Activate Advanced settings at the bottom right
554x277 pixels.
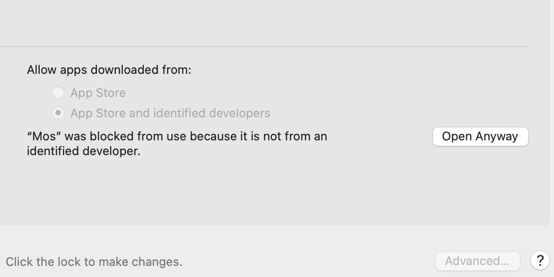click(x=477, y=261)
